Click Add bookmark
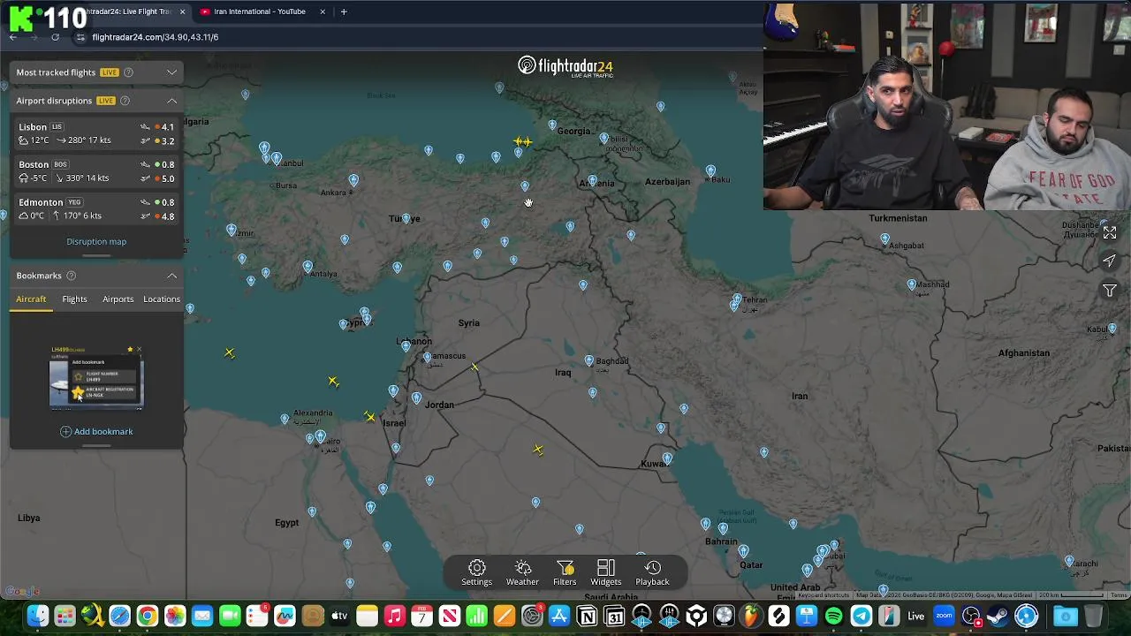Screen dimensions: 1131x636 coord(96,431)
